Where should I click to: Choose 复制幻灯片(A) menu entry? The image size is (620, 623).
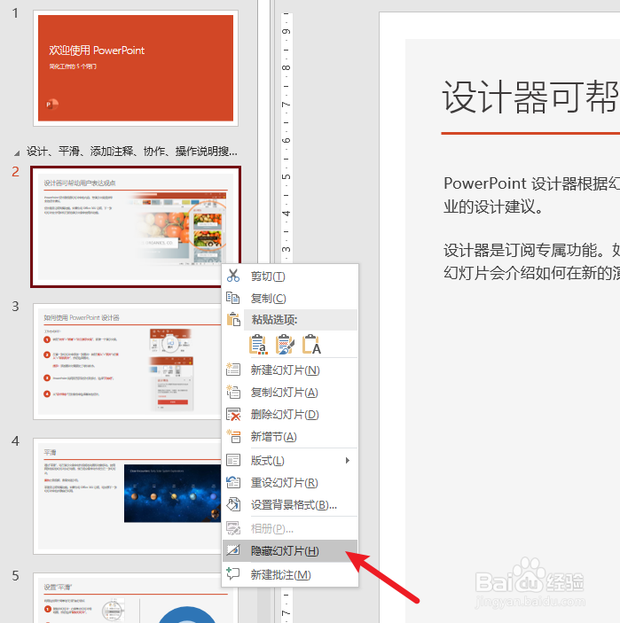pyautogui.click(x=290, y=393)
